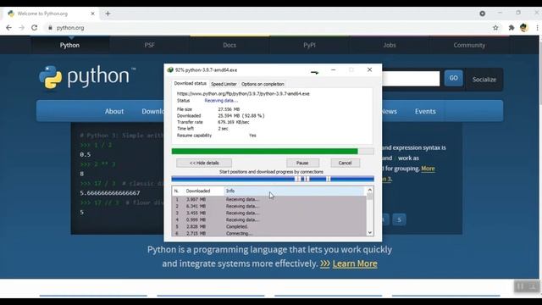Open a new browser tab
542x305 pixels.
108,14
